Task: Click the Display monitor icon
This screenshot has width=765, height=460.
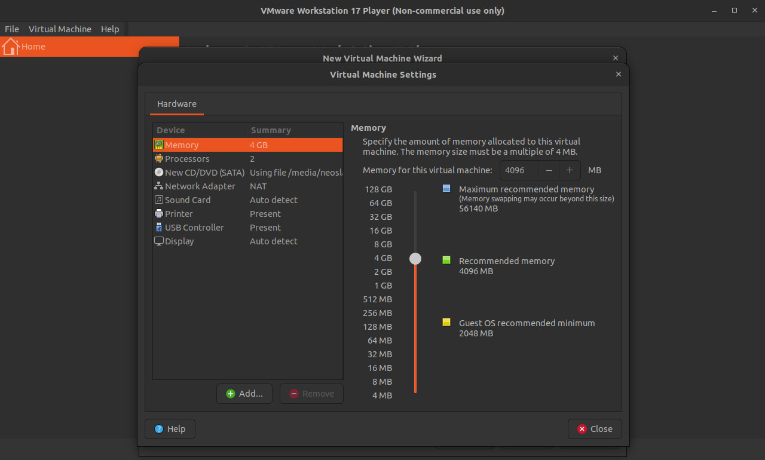Action: 159,241
